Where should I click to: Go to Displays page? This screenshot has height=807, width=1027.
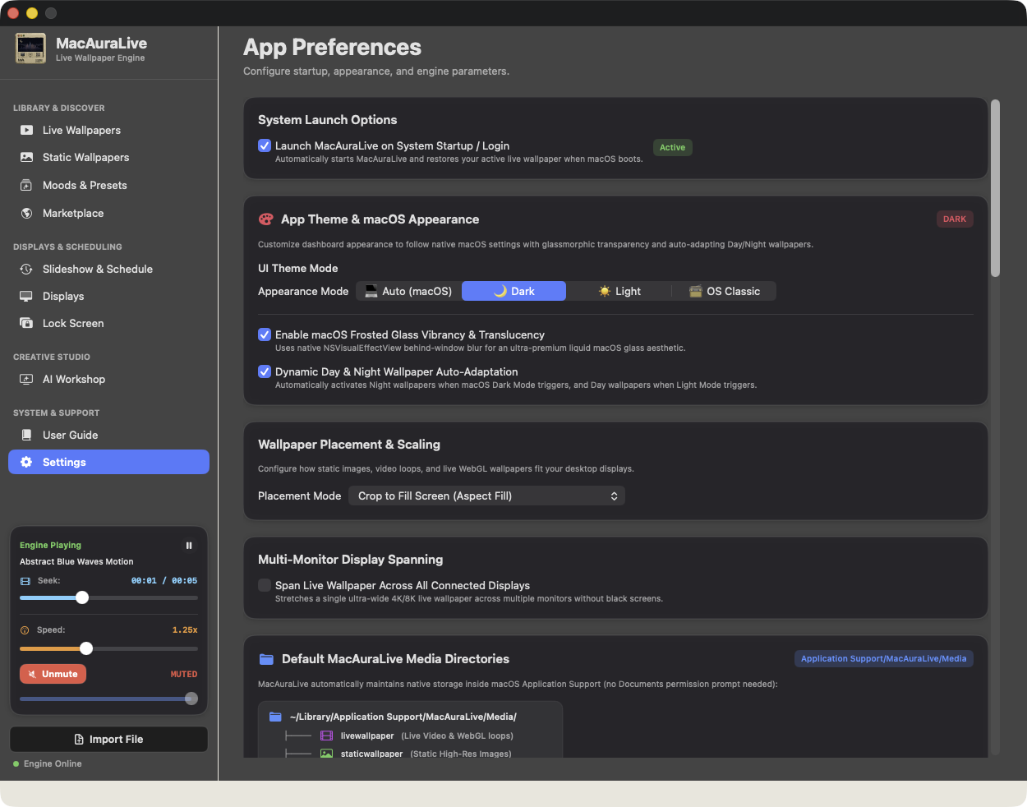coord(108,296)
